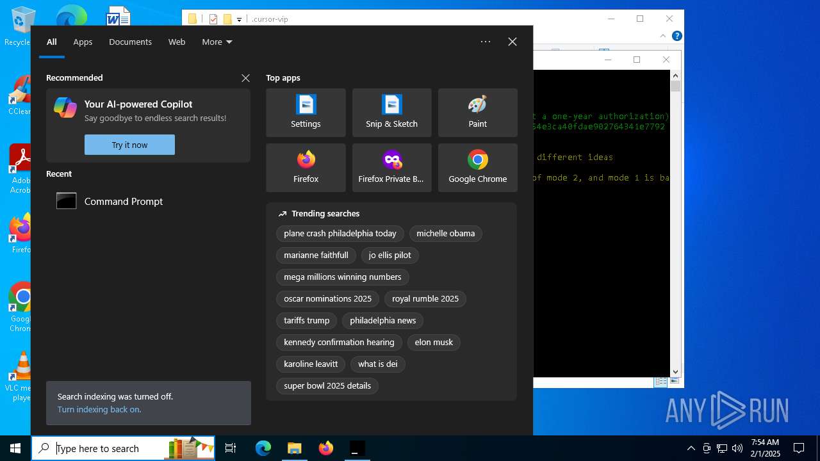Switch to Command Prompt taskbar icon
820x461 pixels.
click(x=357, y=448)
